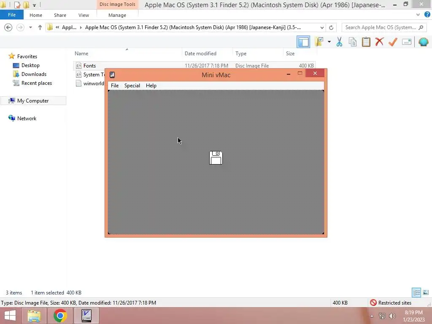The width and height of the screenshot is (432, 324).
Task: Click the Appl... breadcrumb in address bar
Action: [69, 27]
